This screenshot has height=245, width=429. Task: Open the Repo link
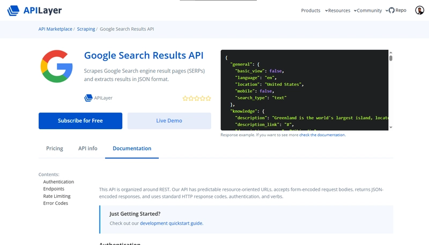click(x=401, y=10)
